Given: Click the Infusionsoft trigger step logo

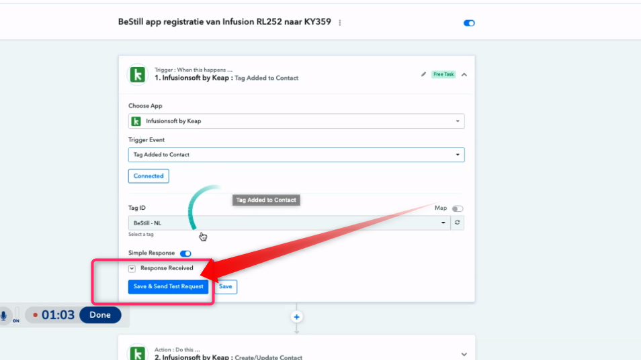Looking at the screenshot, I should [x=138, y=74].
